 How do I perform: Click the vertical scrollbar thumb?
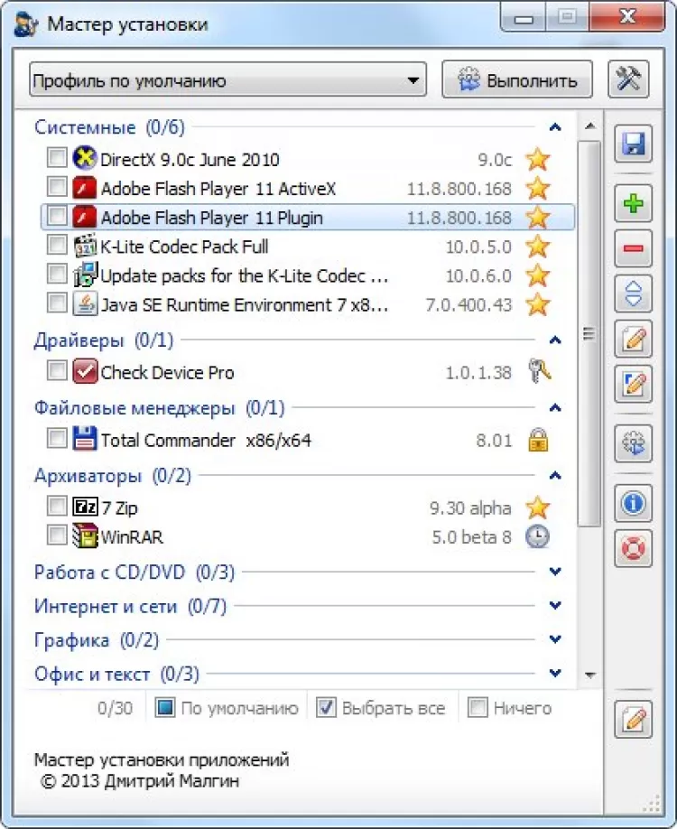point(589,333)
